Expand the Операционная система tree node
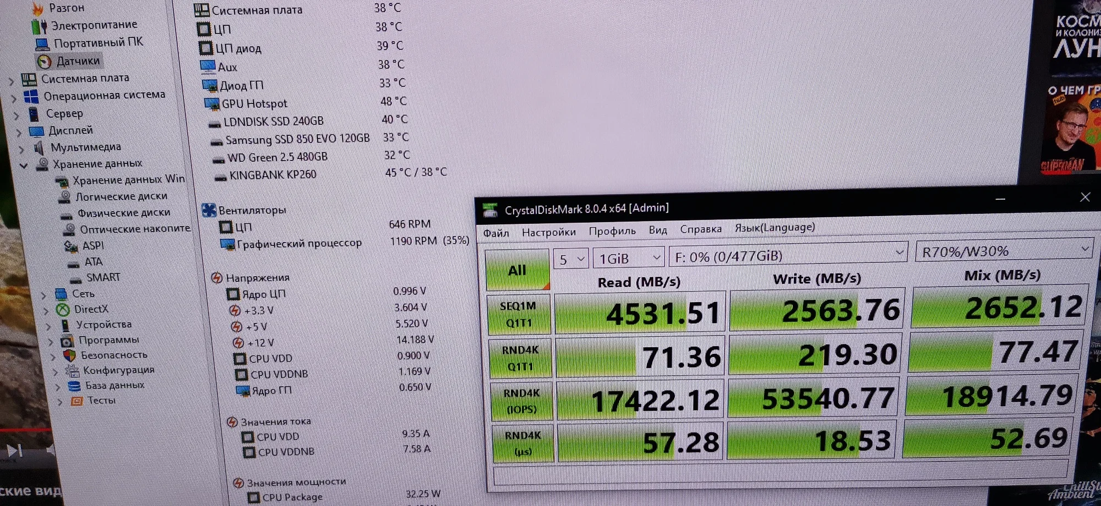Viewport: 1101px width, 506px height. (14, 98)
